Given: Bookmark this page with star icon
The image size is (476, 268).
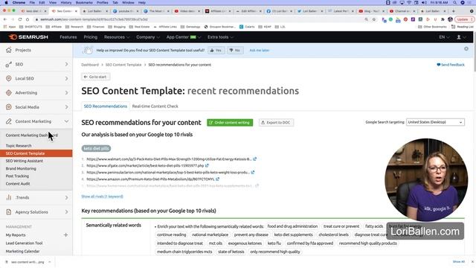Looking at the screenshot, I should (374, 19).
